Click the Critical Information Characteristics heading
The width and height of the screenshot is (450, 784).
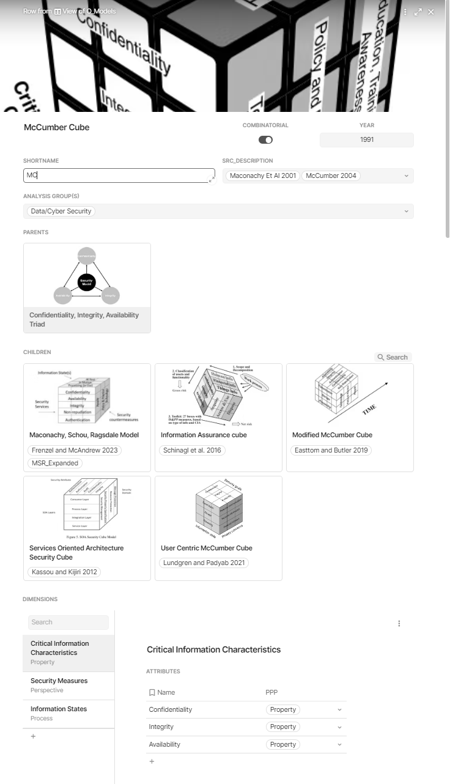coord(214,649)
